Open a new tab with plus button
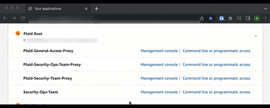This screenshot has width=270, height=108. pos(97,9)
